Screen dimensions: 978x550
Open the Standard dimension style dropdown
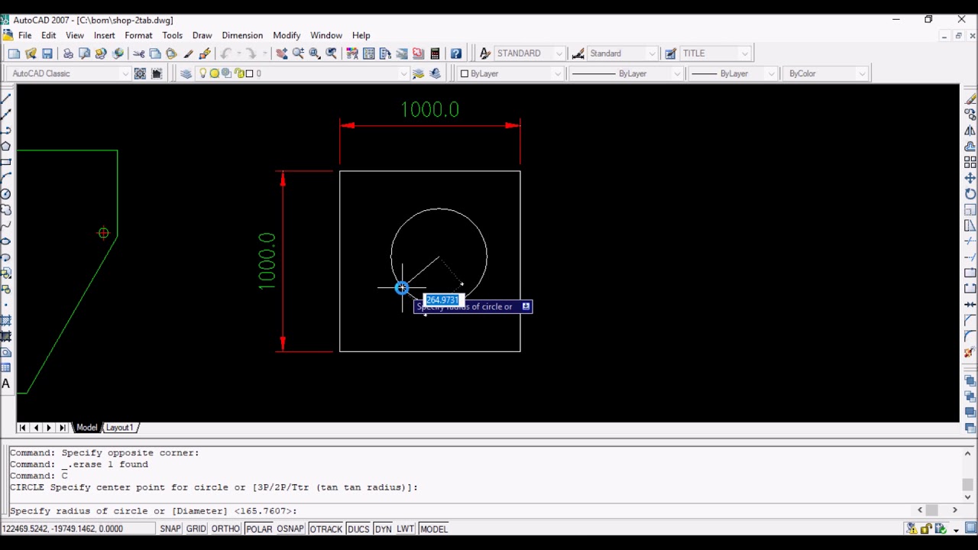tap(652, 53)
